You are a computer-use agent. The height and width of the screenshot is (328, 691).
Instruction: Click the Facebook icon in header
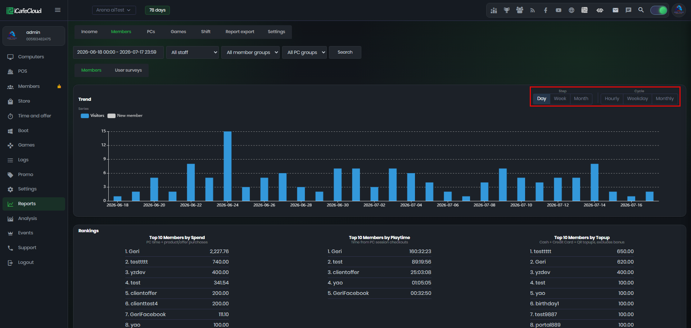[546, 10]
